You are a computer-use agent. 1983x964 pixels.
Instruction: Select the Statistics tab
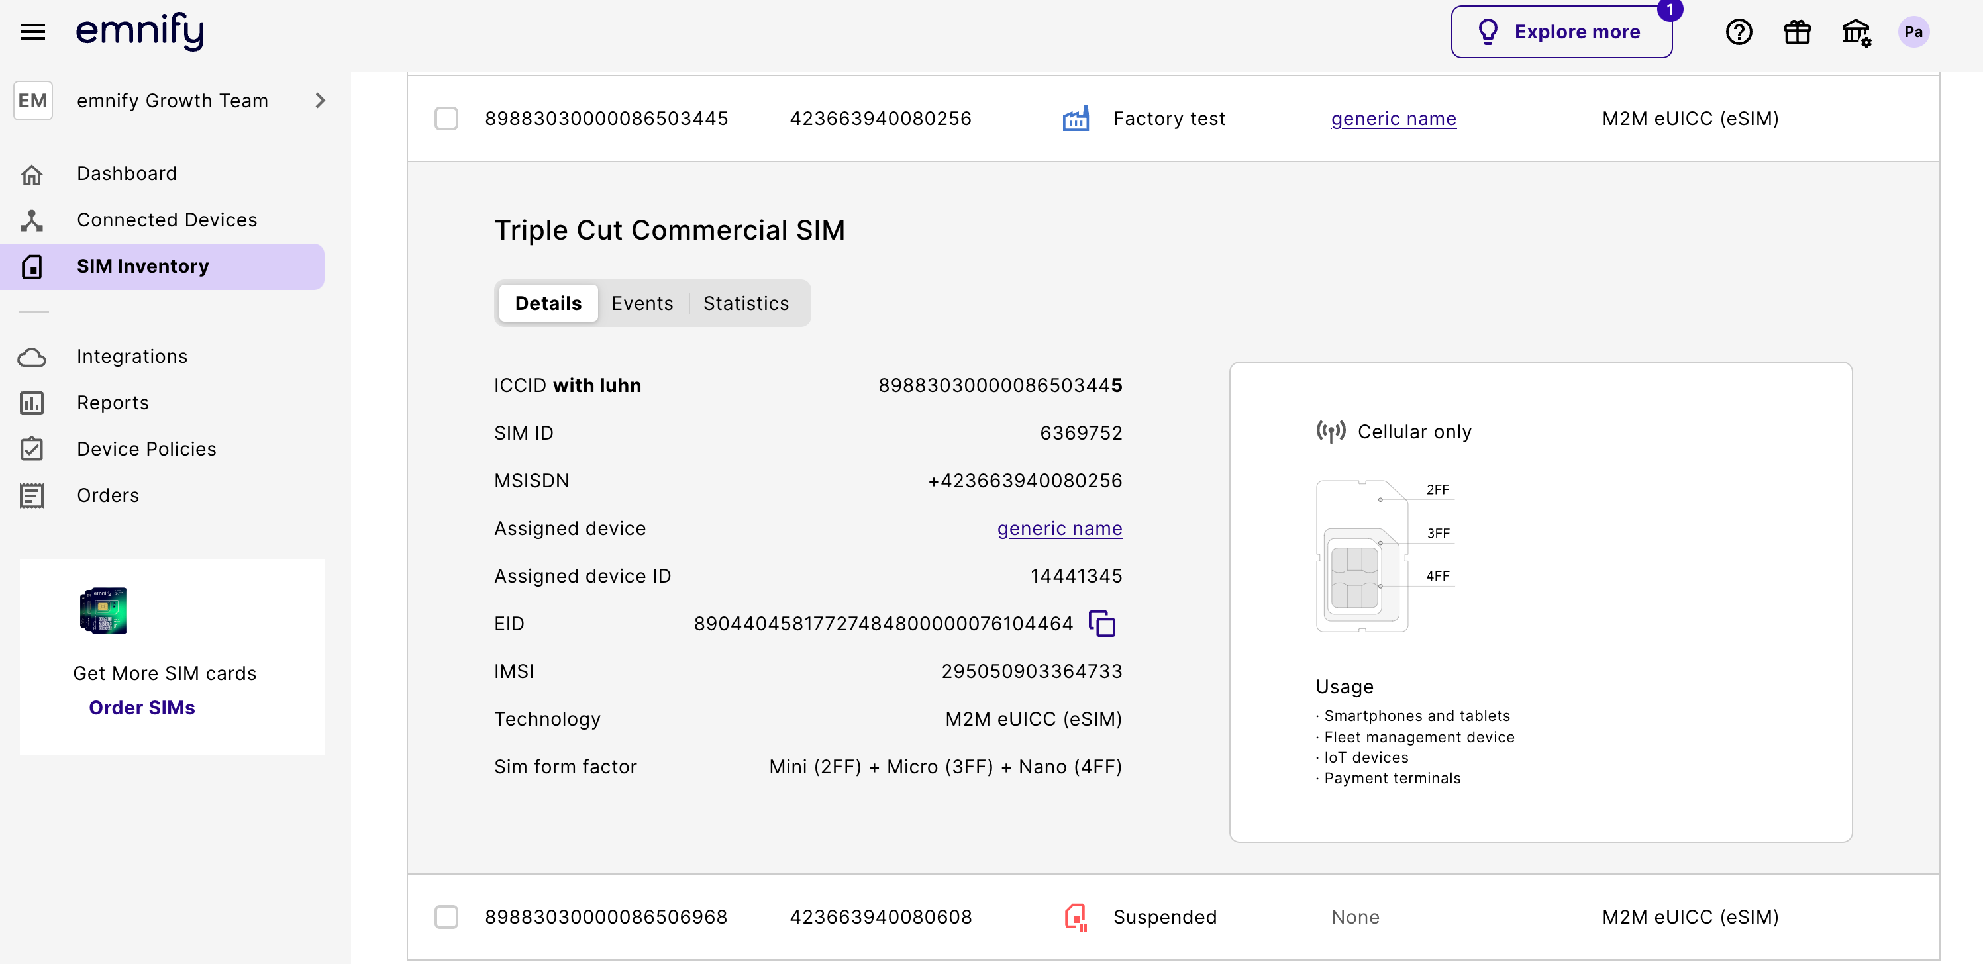pyautogui.click(x=746, y=302)
